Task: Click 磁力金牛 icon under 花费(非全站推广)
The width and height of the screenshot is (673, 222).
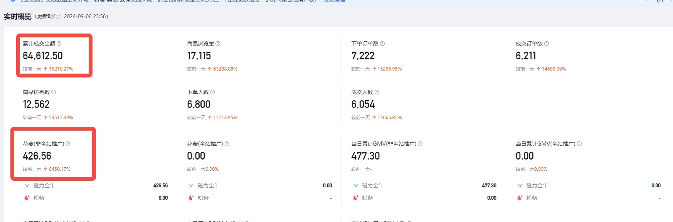Action: tap(27, 185)
